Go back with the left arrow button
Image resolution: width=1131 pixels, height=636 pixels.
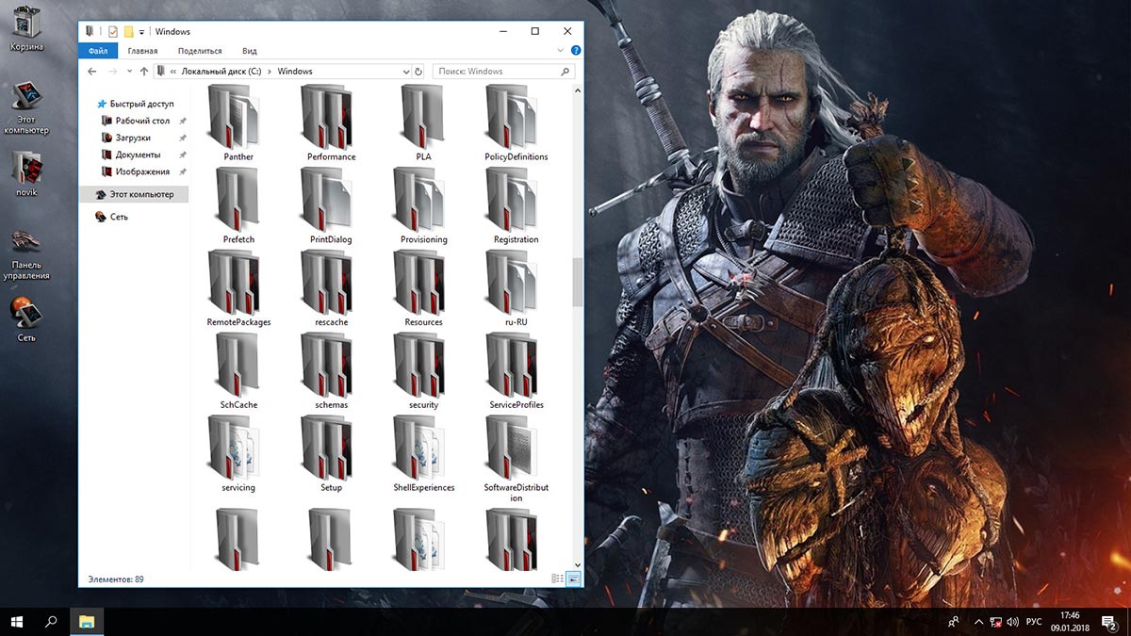pos(92,71)
